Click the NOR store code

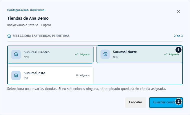pyautogui.click(x=115, y=57)
